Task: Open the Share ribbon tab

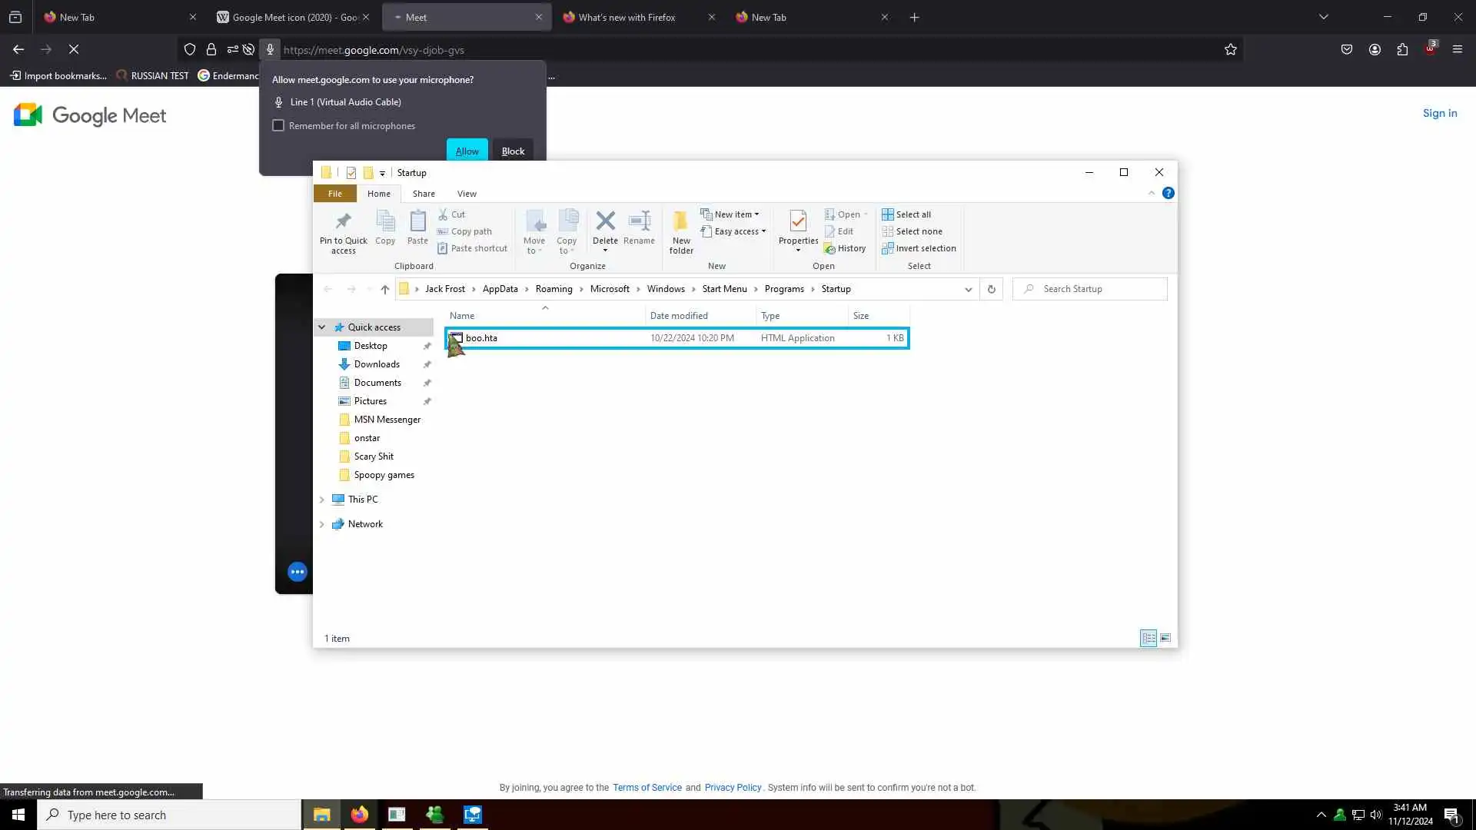Action: pyautogui.click(x=423, y=194)
